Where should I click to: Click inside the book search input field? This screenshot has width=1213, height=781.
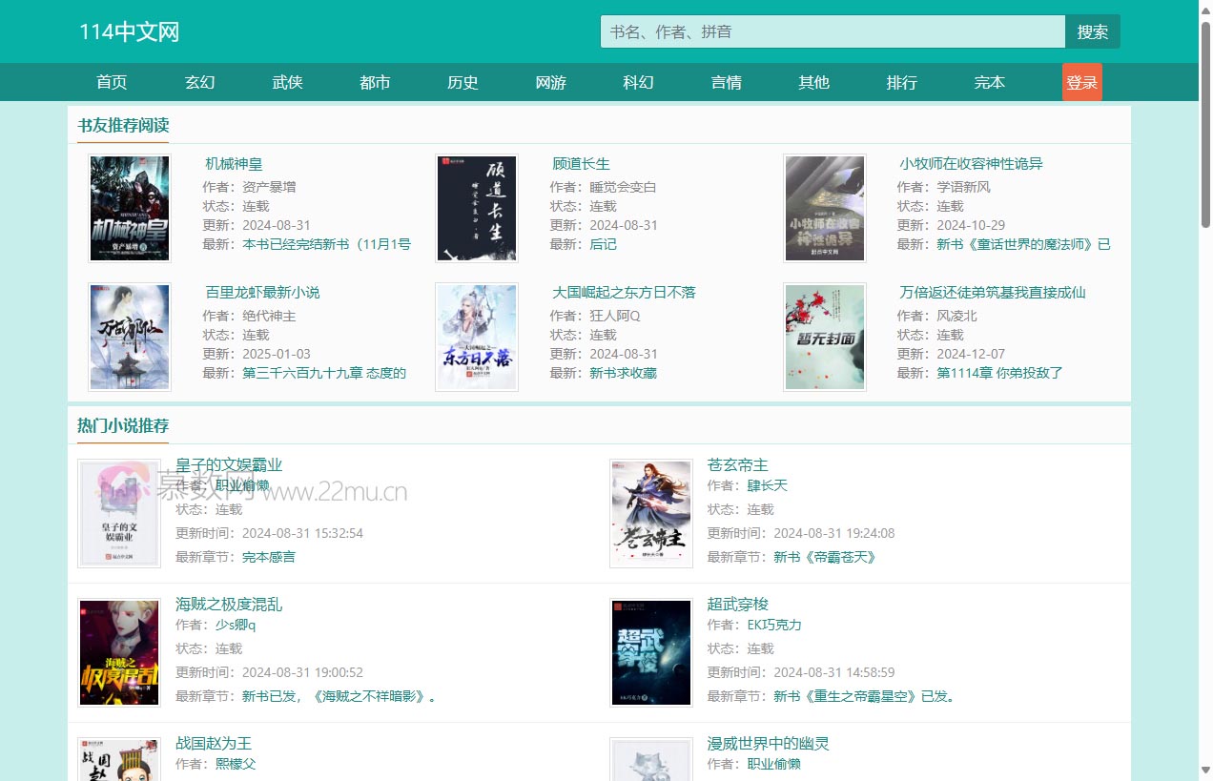click(x=830, y=31)
